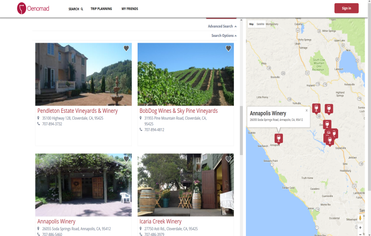Click the page vertical scrollbar thumb
Viewport: 371px width, 236px height.
(x=241, y=130)
